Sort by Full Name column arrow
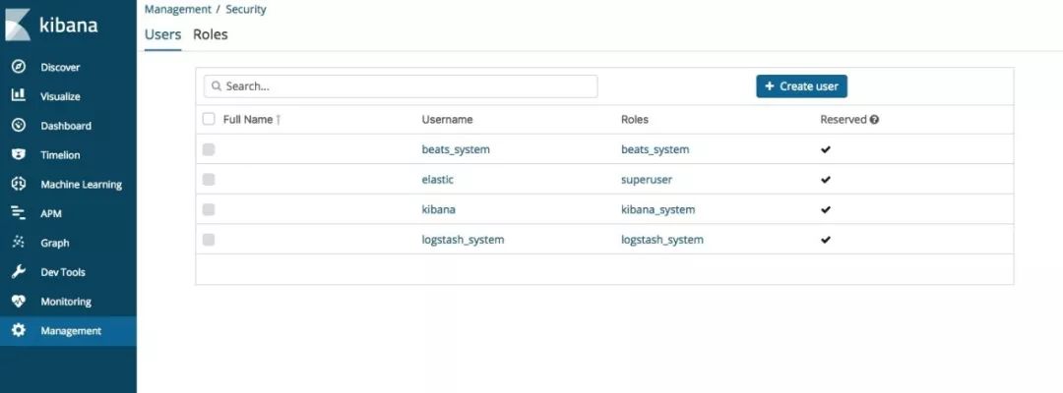 pos(279,120)
